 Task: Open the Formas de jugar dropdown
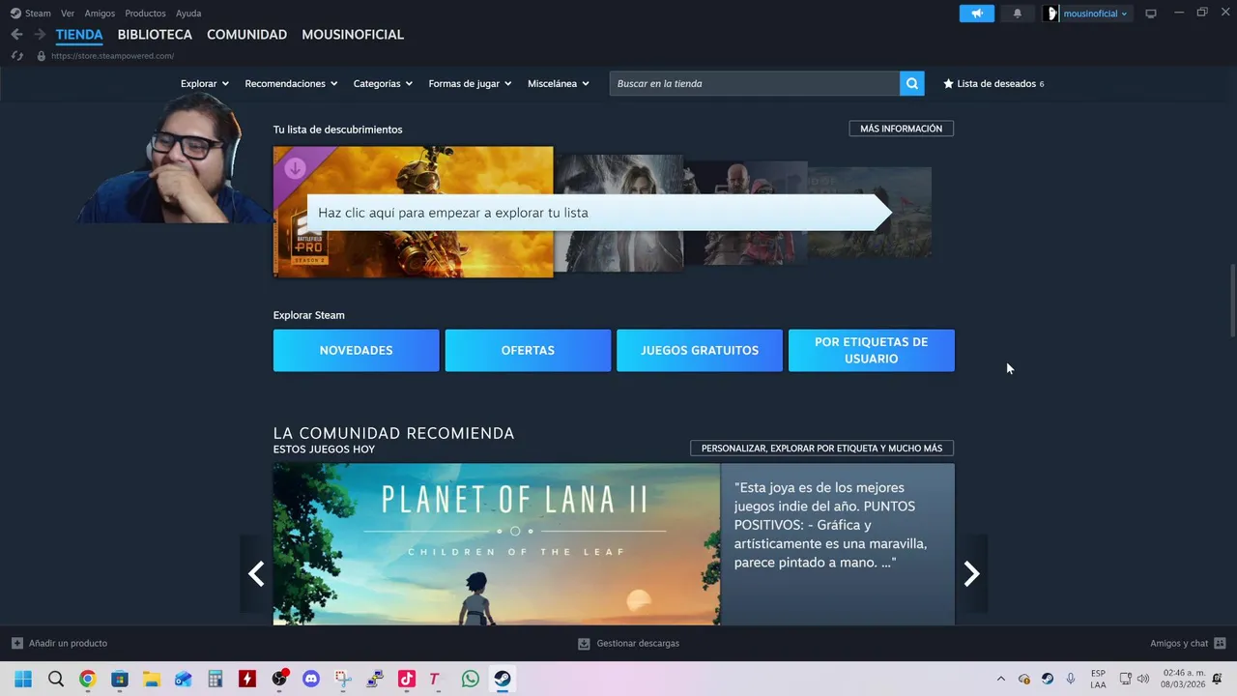pyautogui.click(x=471, y=83)
